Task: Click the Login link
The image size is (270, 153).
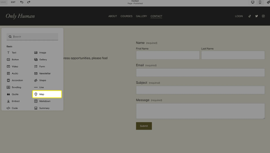Action: [239, 16]
